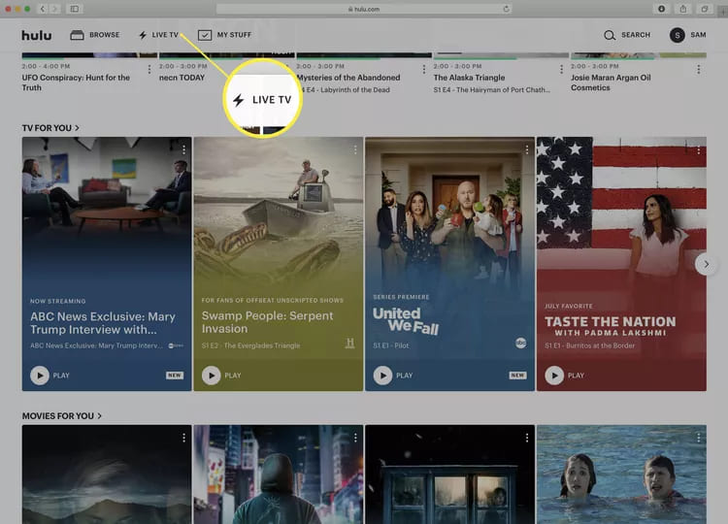Viewport: 728px width, 524px height.
Task: Open more options on the Swamp People card
Action: click(355, 149)
